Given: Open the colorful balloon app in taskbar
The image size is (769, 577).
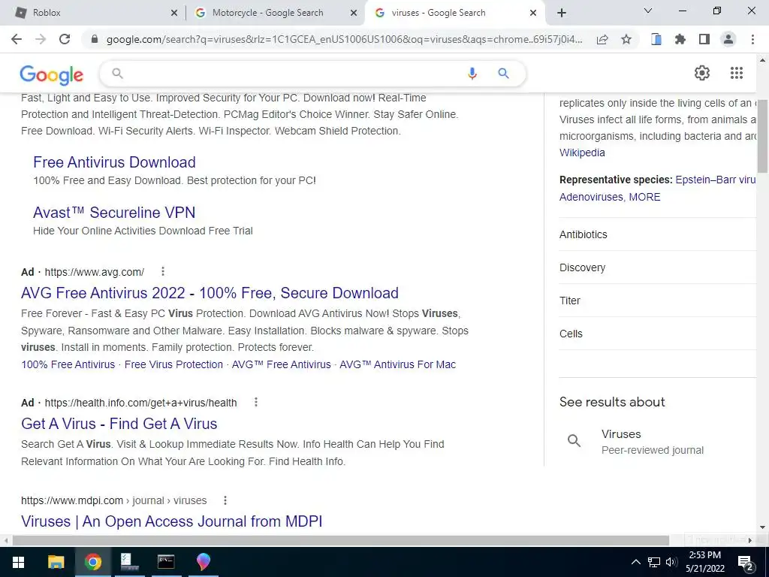Looking at the screenshot, I should click(x=203, y=562).
